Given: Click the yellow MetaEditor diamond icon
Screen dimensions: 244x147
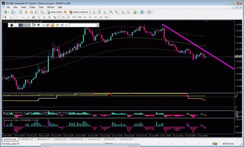Looking at the screenshot, I should [65, 12].
